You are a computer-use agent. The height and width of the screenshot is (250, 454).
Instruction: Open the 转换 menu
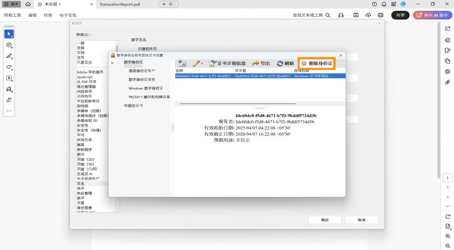48,15
